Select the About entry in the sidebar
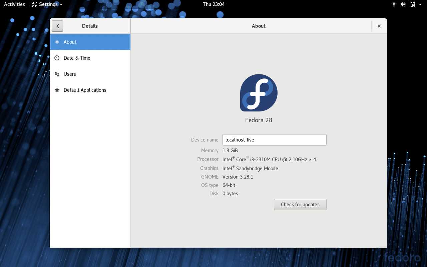Screen dimensions: 427x267 click(70, 42)
